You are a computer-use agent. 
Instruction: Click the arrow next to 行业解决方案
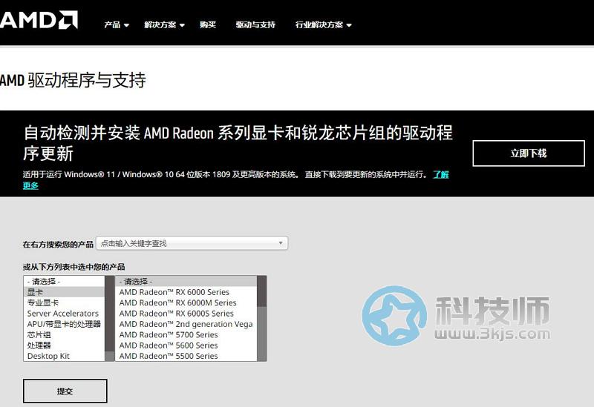pos(349,25)
